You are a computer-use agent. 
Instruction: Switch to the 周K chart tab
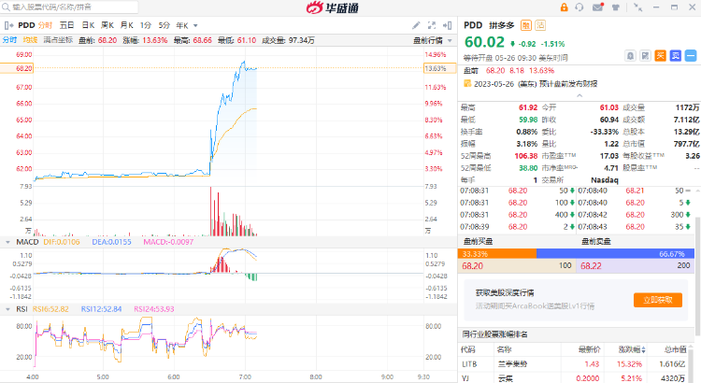[x=107, y=25]
